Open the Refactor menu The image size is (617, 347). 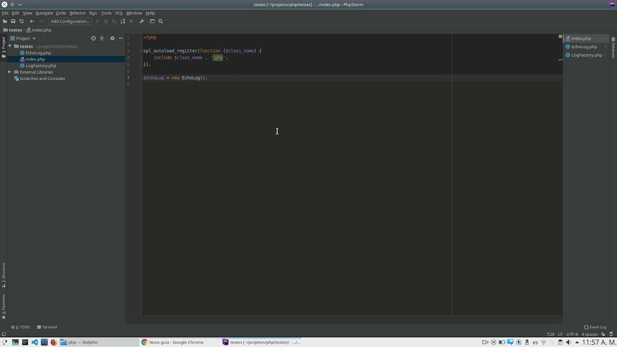click(x=78, y=13)
